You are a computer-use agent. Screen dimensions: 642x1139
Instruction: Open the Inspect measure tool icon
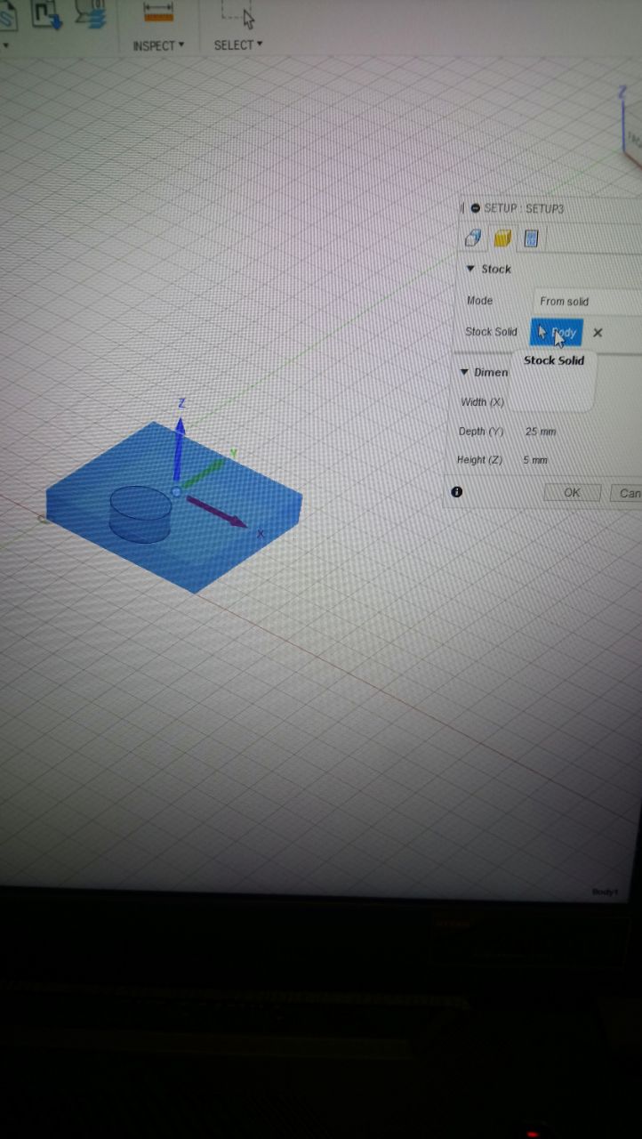157,12
